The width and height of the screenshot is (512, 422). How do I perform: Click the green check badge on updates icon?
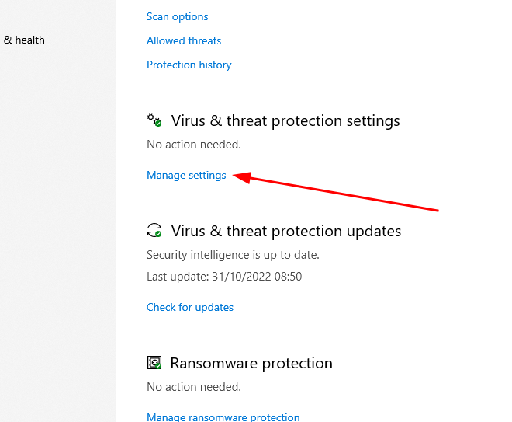click(x=157, y=234)
